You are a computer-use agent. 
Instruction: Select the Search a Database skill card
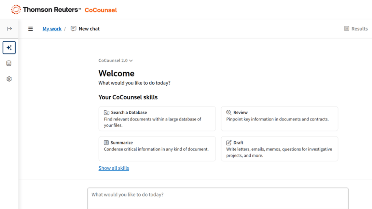[x=157, y=119]
